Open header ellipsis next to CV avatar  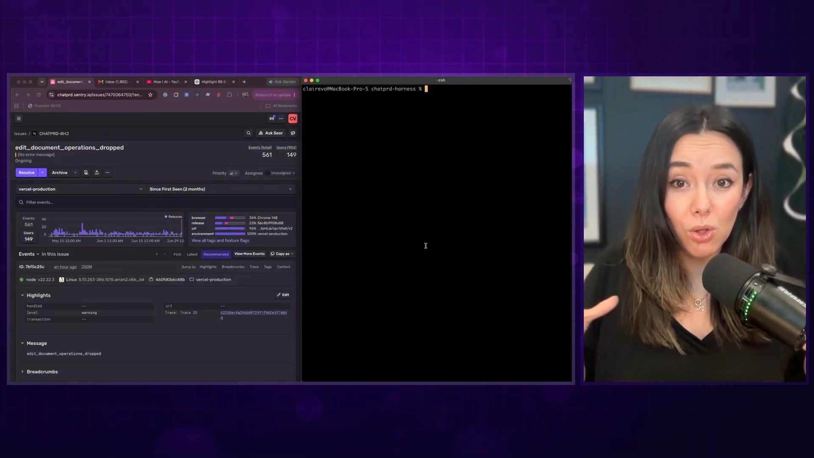(281, 119)
